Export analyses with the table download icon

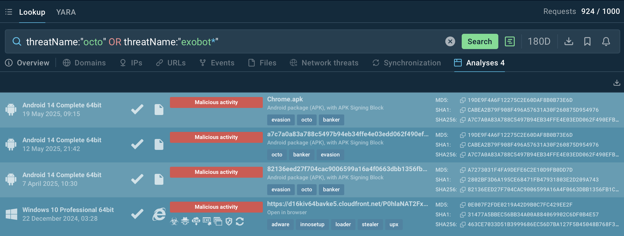(x=617, y=83)
